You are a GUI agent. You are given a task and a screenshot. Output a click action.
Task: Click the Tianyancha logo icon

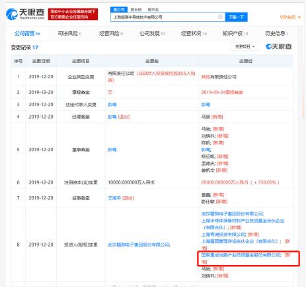pos(12,14)
